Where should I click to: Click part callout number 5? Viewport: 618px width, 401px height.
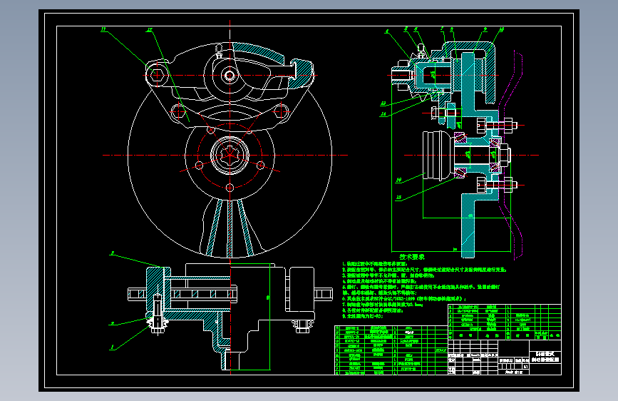pos(406,29)
